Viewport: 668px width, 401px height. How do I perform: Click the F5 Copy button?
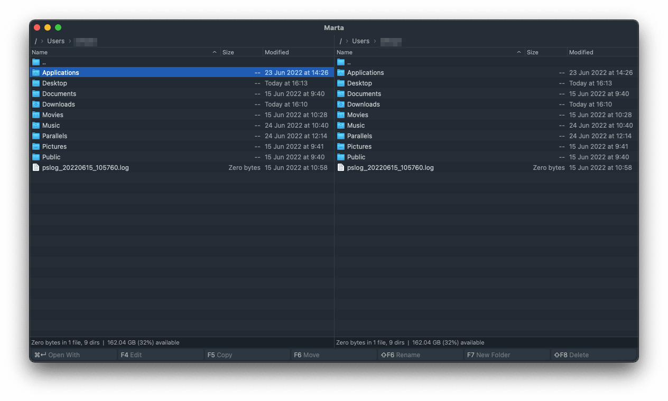point(247,355)
